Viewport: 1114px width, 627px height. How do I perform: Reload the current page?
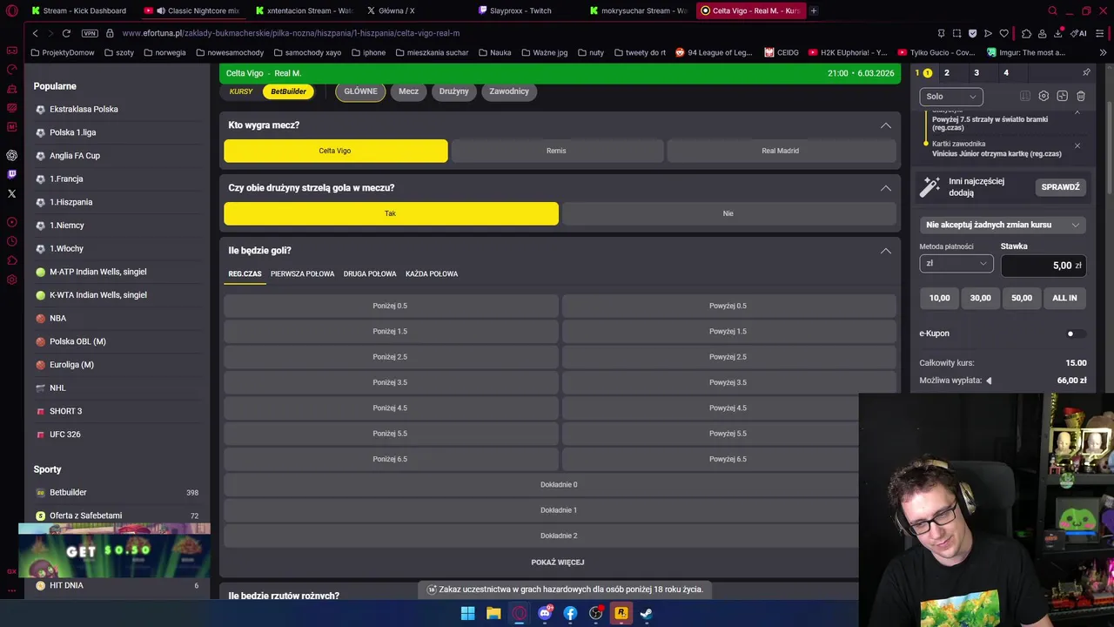[x=66, y=33]
